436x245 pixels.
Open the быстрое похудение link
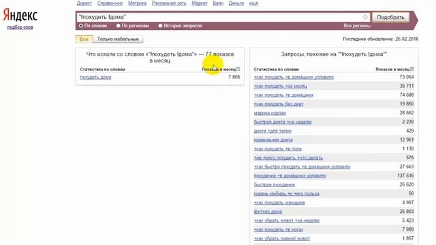pos(274,184)
